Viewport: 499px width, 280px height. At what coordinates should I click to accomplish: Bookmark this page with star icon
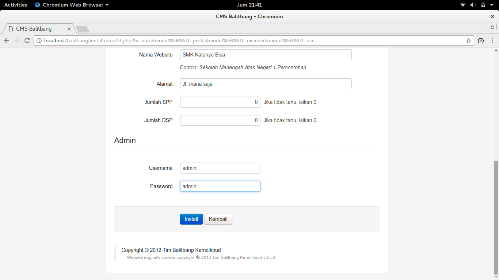pos(469,40)
